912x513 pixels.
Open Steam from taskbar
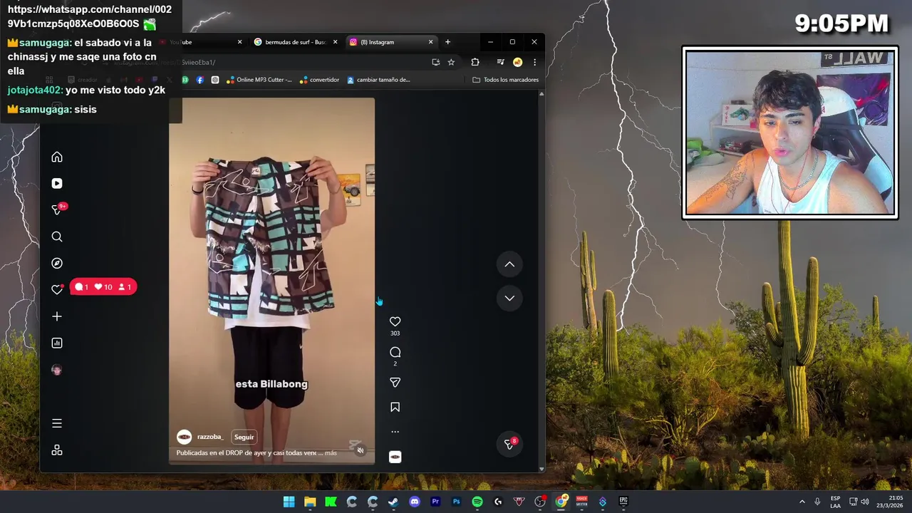pyautogui.click(x=393, y=502)
